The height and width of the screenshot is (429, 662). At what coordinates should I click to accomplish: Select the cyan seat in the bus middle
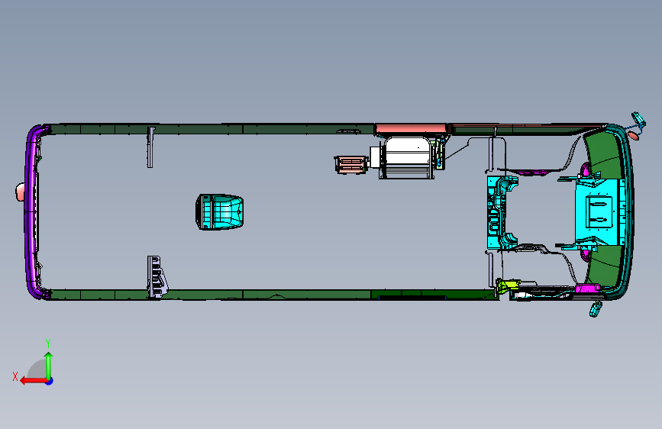pos(220,212)
